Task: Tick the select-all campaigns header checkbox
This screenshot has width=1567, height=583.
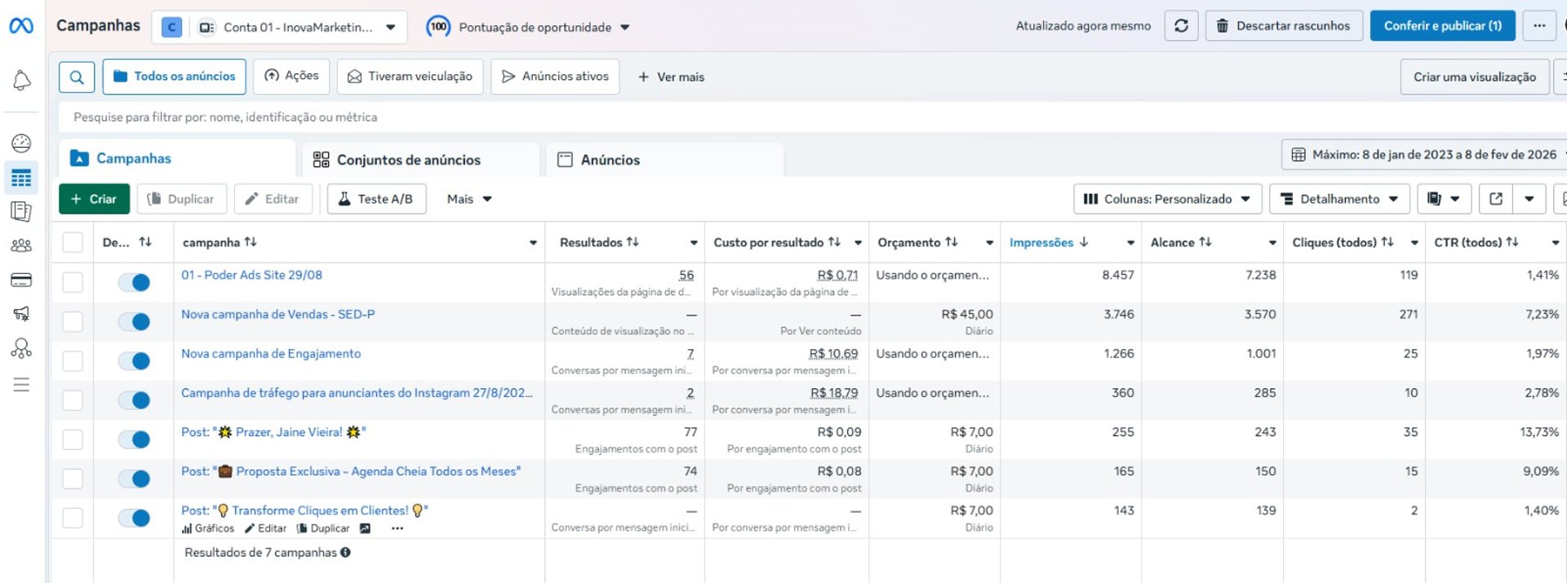Action: tap(73, 242)
